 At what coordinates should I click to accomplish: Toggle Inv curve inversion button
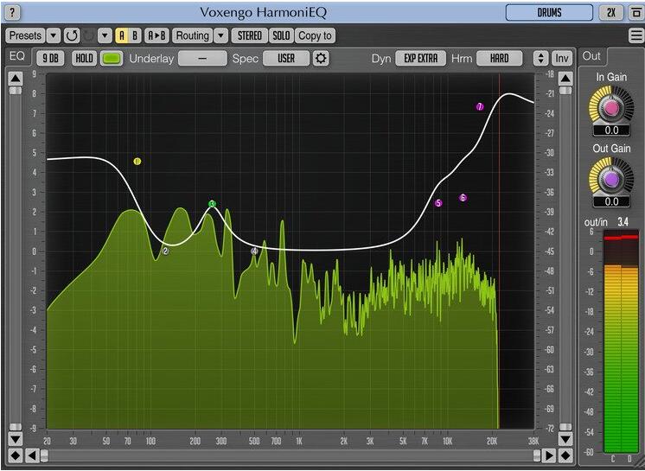562,59
